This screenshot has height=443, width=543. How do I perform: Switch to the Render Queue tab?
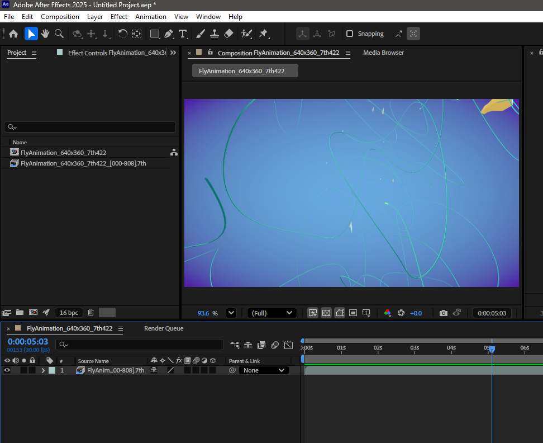(x=164, y=328)
